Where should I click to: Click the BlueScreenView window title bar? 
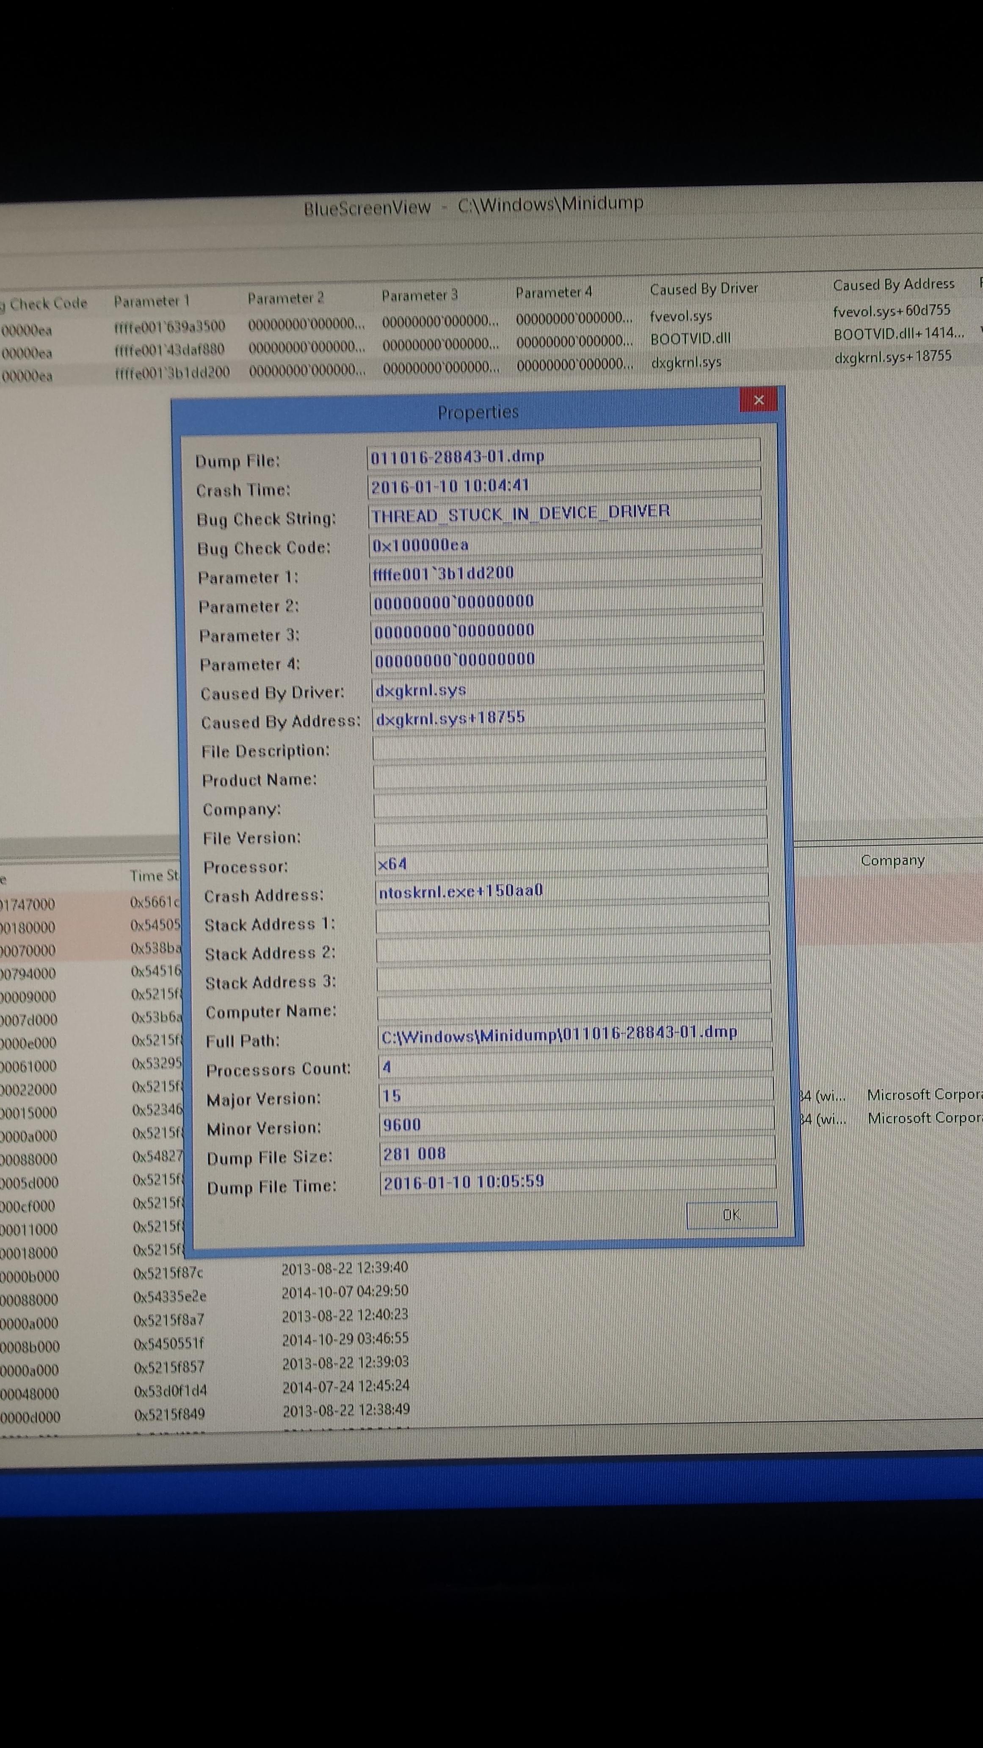474,206
